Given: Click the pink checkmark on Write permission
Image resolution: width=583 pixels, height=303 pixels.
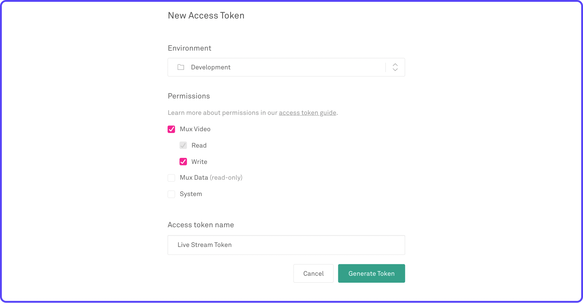Looking at the screenshot, I should point(183,161).
